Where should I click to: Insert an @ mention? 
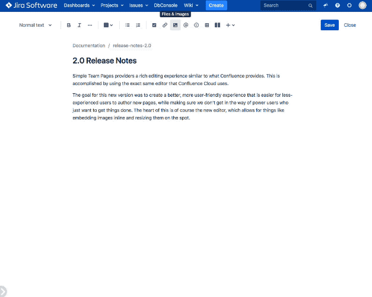point(186,25)
